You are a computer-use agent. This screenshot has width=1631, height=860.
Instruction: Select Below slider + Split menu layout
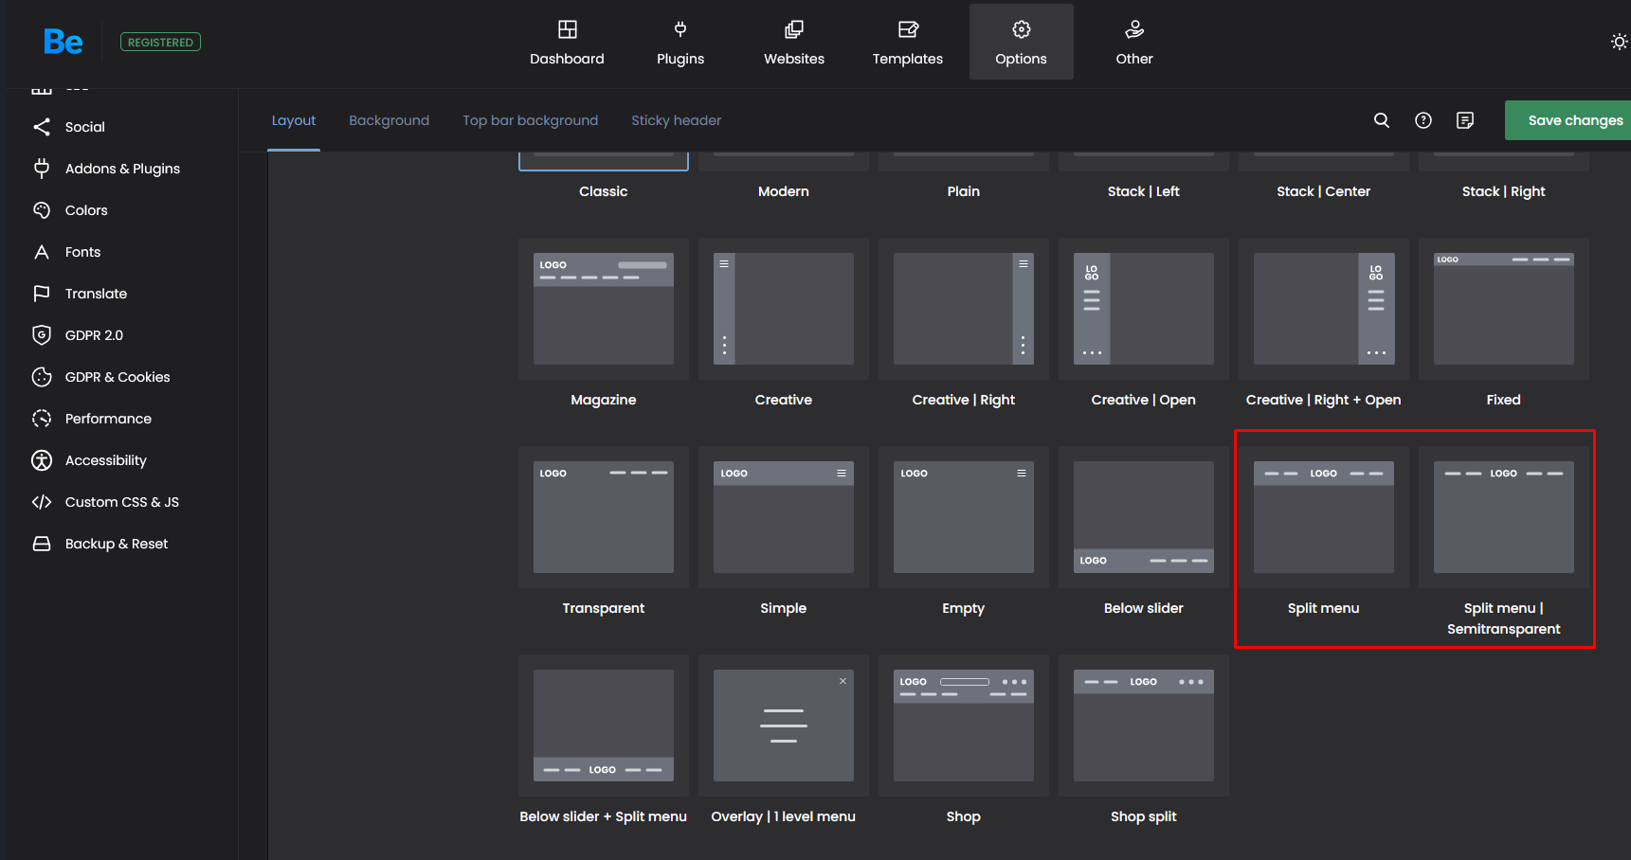tap(604, 726)
